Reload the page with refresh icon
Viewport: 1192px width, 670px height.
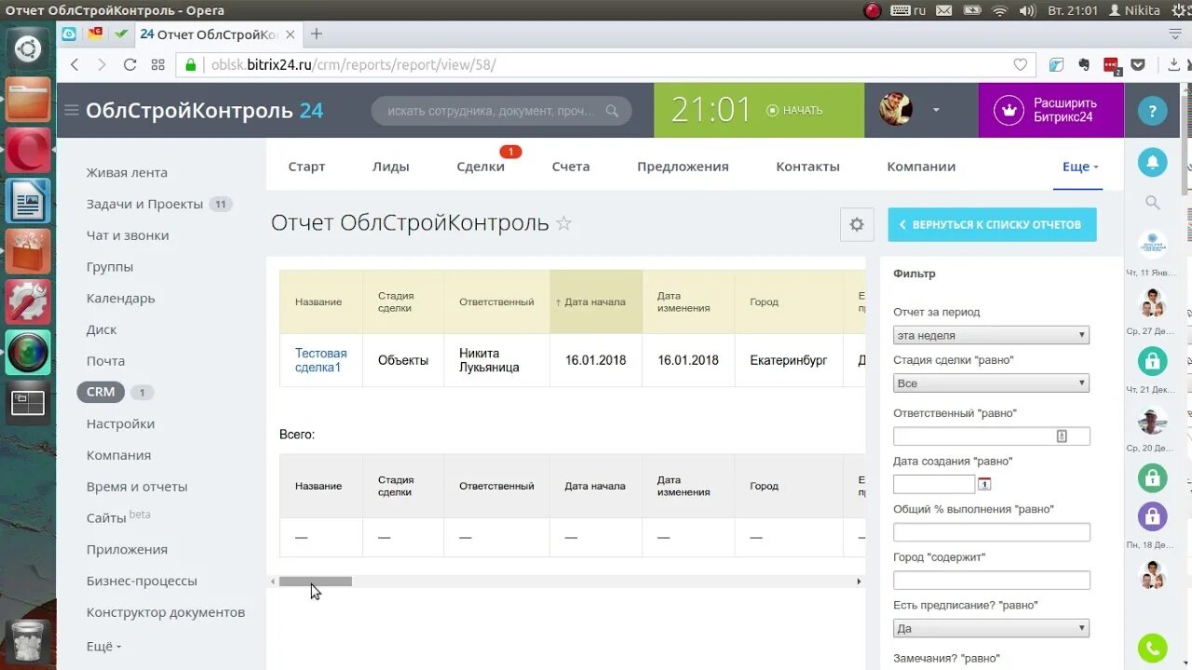point(129,65)
